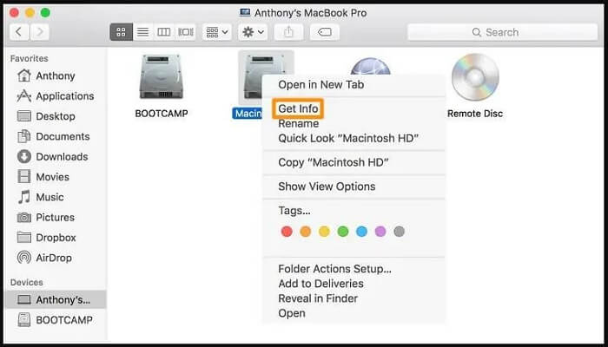Screen dimensions: 608x347
Task: Select BOOTCAMP device in the sidebar
Action: [56, 320]
